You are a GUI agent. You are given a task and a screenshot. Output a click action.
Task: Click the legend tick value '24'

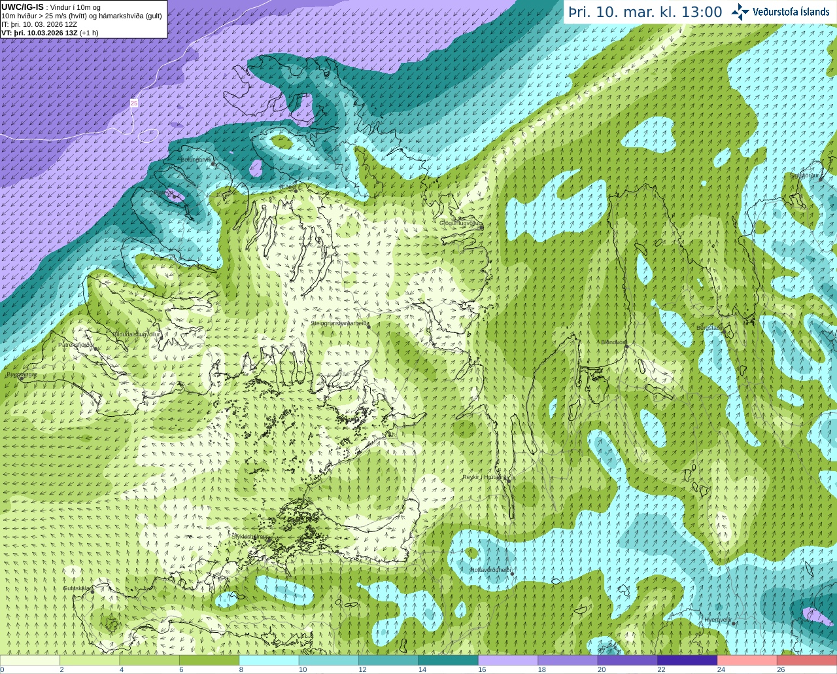coord(721,669)
